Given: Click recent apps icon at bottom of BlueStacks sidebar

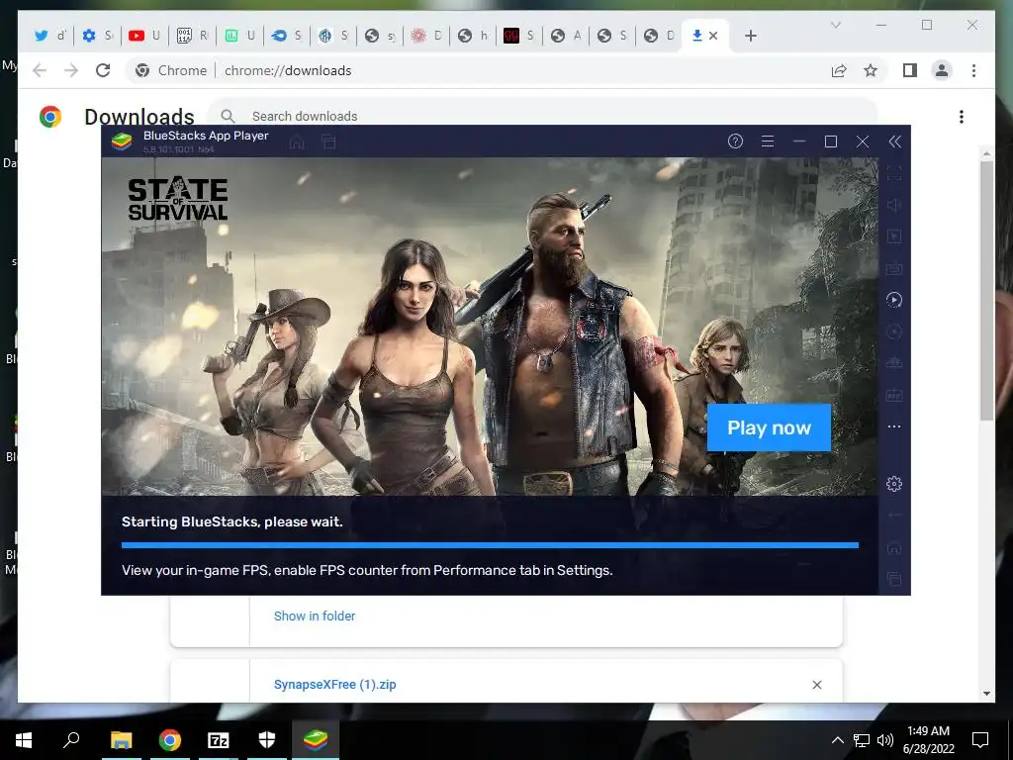Looking at the screenshot, I should tap(894, 579).
